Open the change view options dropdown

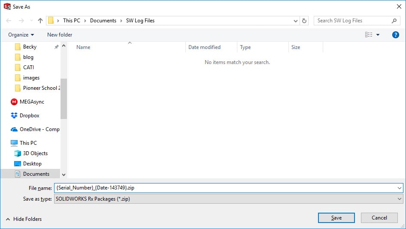click(378, 35)
